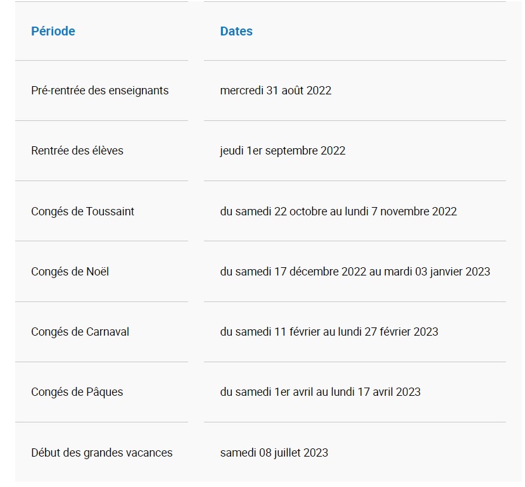Screen dimensions: 525x487
Task: Click the Congés de Noël label
Action: click(x=70, y=272)
